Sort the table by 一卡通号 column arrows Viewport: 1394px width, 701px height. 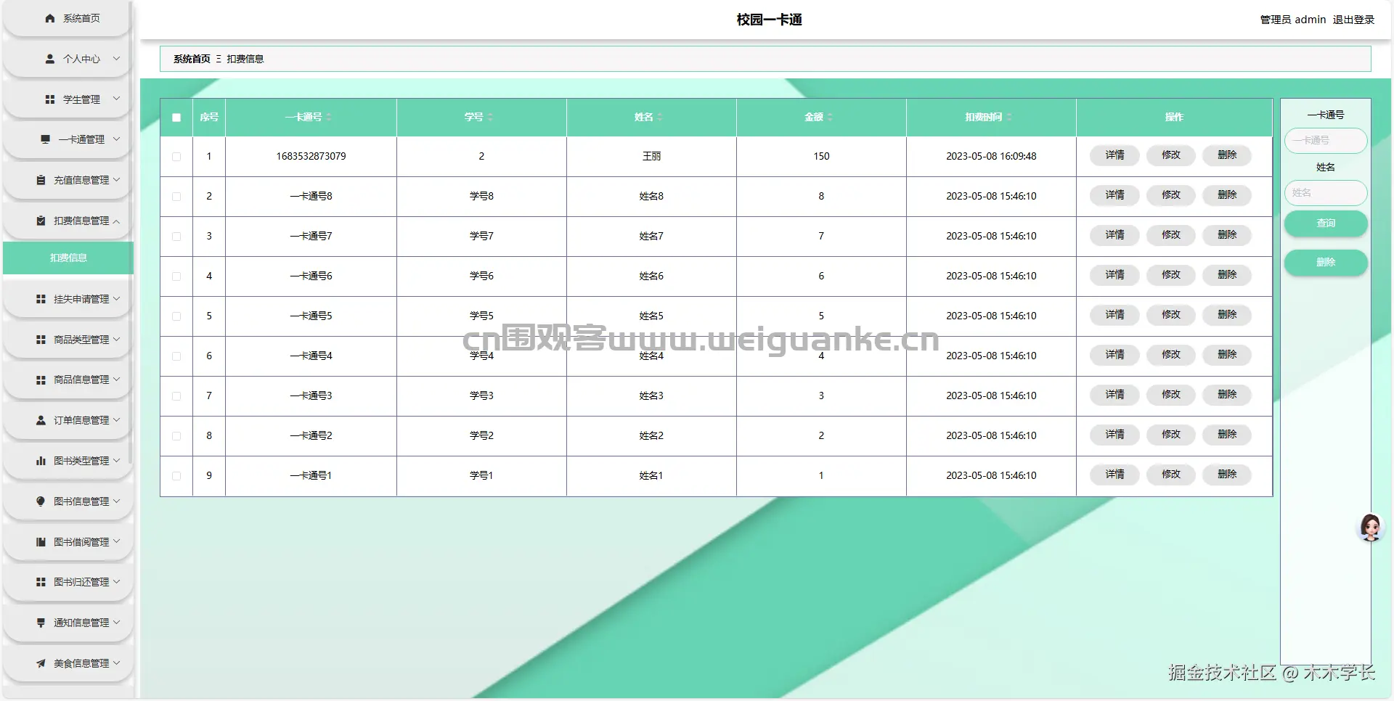coord(329,117)
